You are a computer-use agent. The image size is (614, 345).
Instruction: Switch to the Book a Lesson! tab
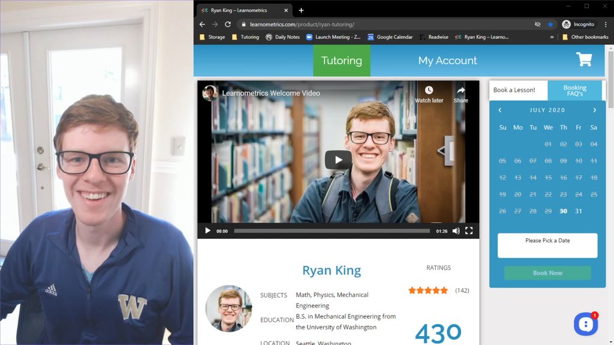[518, 90]
